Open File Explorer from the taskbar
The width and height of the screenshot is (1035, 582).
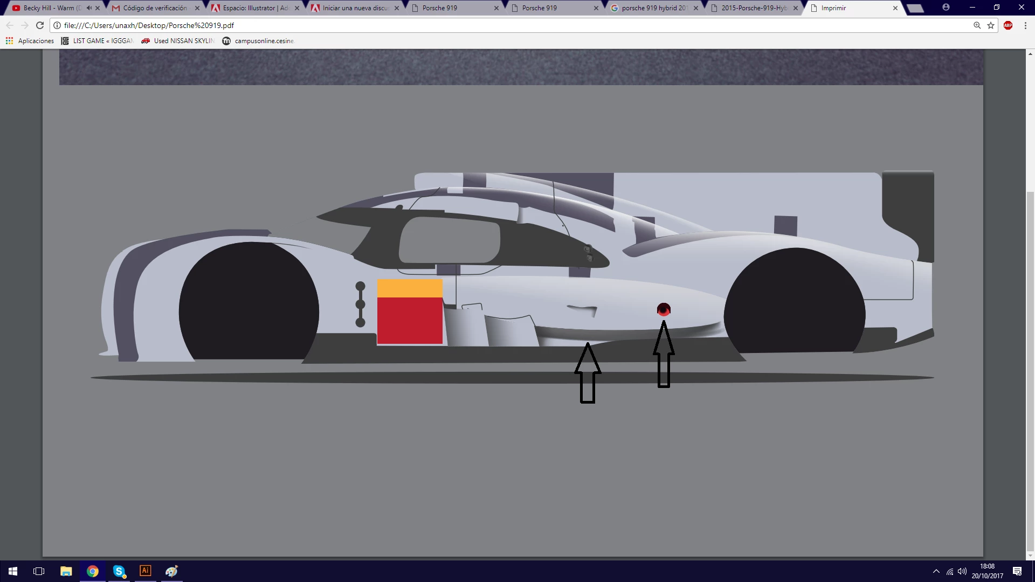[x=66, y=571]
